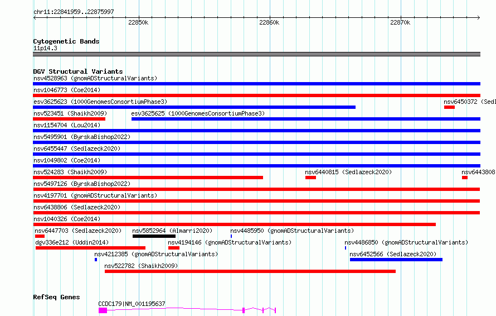Click the short red nsv4194146 bar
Screen dimensions: 496x316
pos(174,248)
